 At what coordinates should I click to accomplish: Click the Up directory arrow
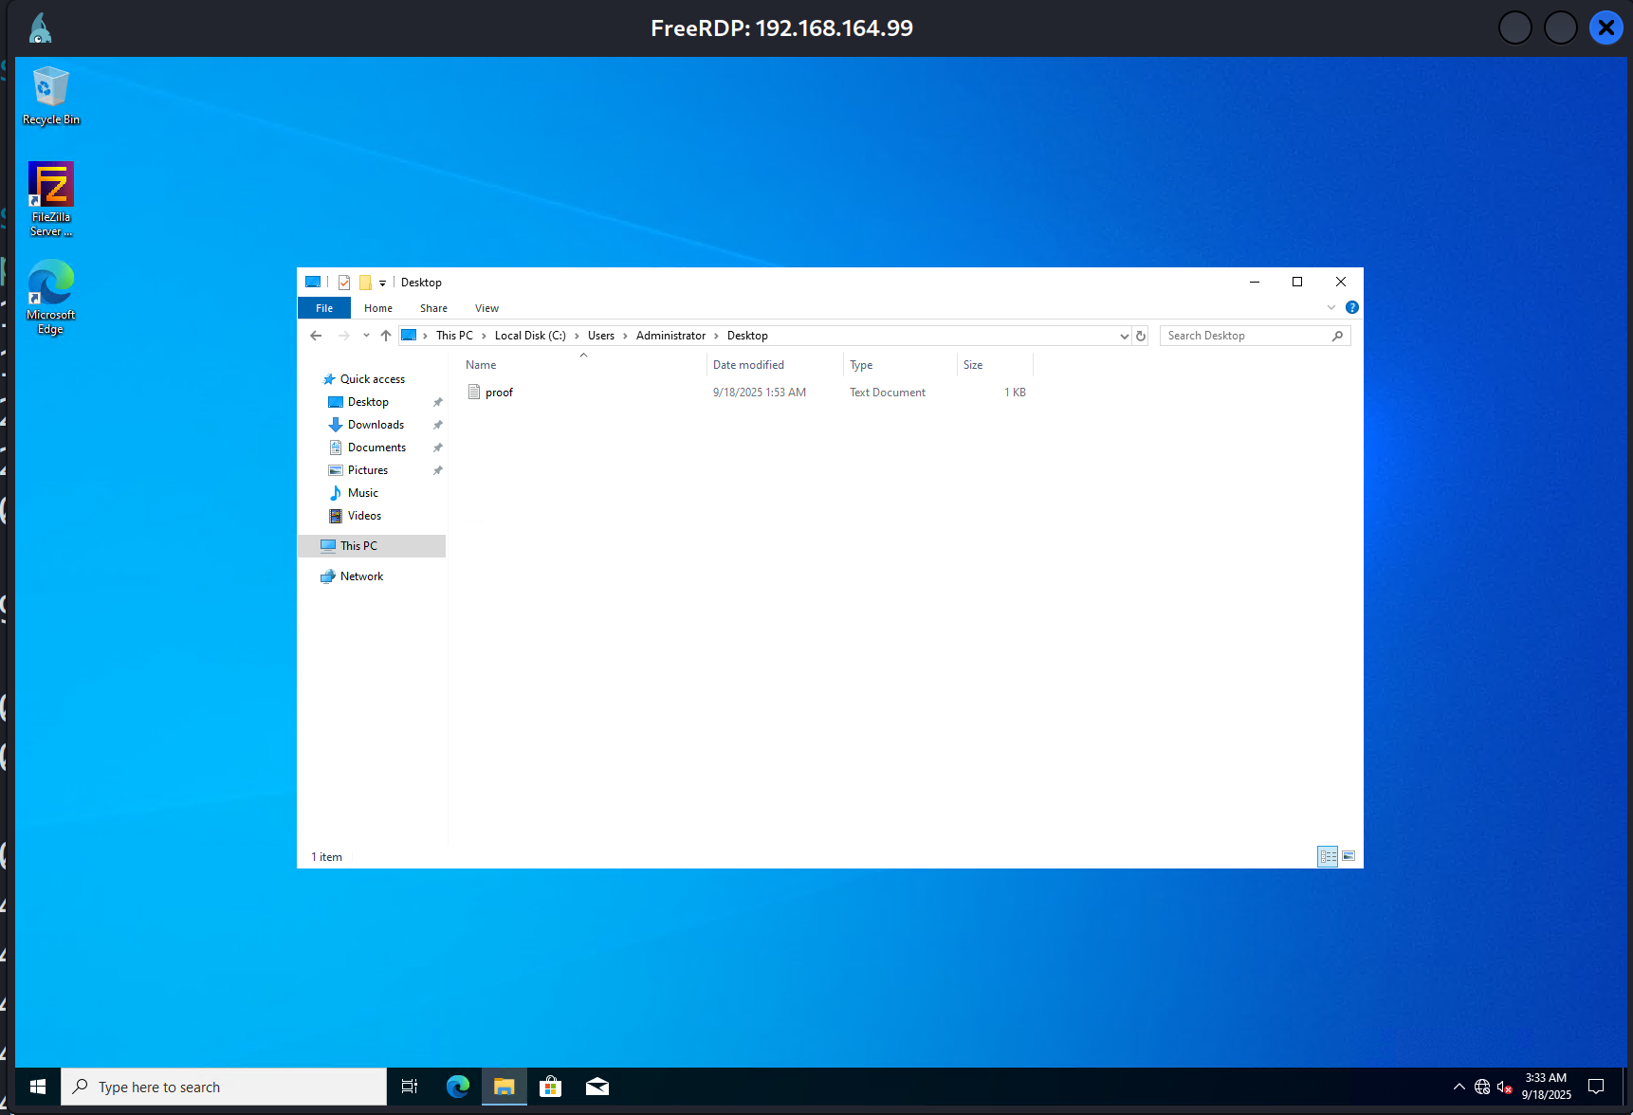[386, 336]
